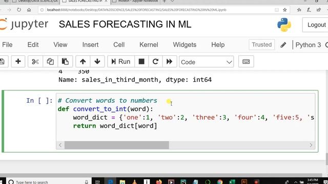Switch to the third Jupyter Notebook tab
Viewport: 328px width, 184px height.
(135, 2)
